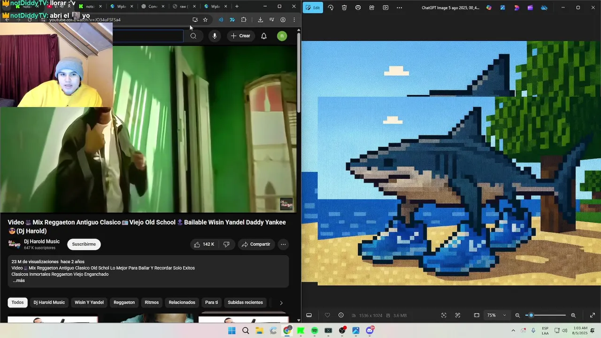Open Chrome downloads icon

tap(260, 20)
